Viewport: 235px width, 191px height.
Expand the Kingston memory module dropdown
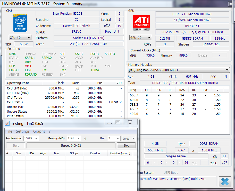179,70
